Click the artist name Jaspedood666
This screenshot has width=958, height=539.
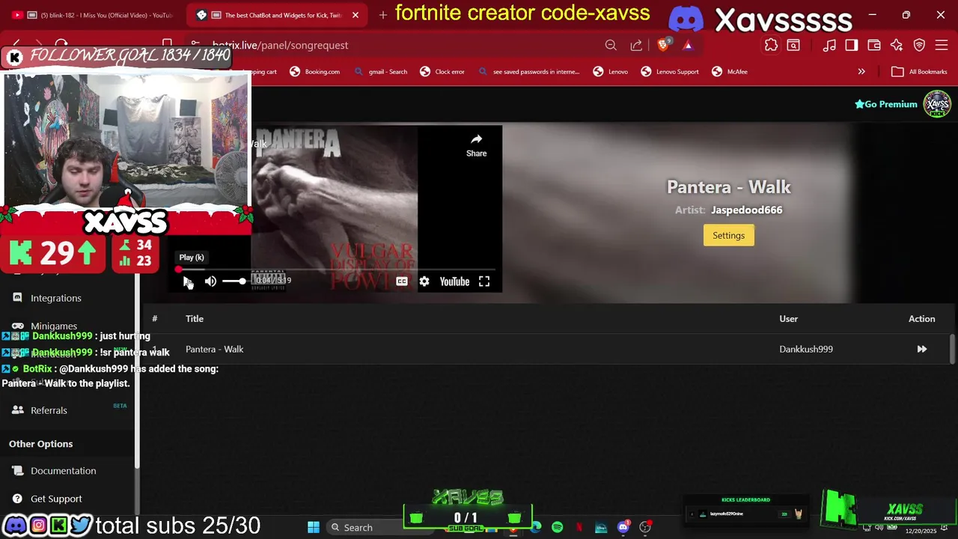pyautogui.click(x=746, y=210)
